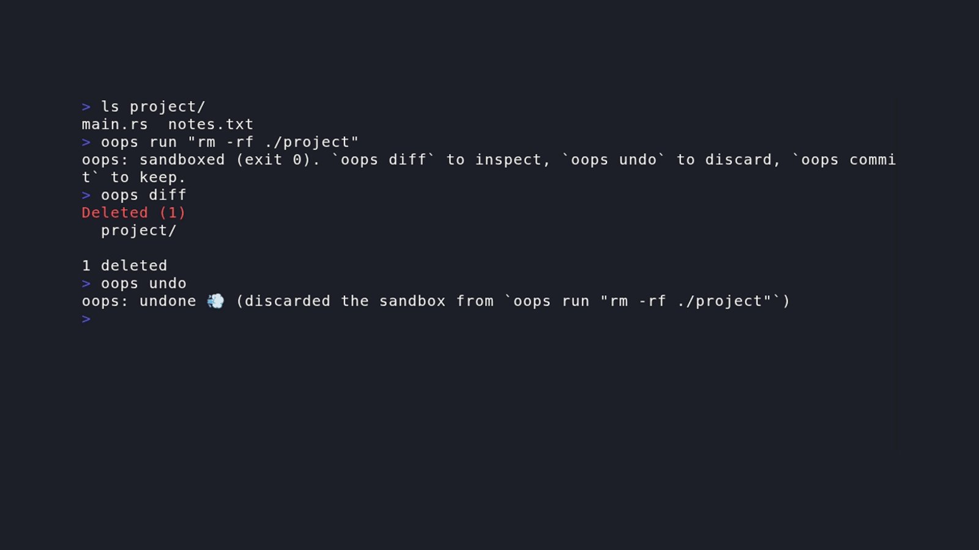Click the prompt arrow before oops run
The height and width of the screenshot is (550, 979).
pos(86,142)
